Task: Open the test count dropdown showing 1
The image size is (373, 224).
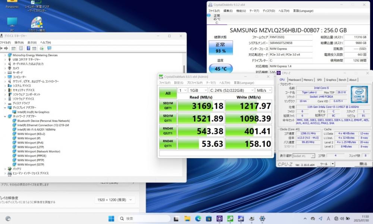Action: (x=182, y=90)
